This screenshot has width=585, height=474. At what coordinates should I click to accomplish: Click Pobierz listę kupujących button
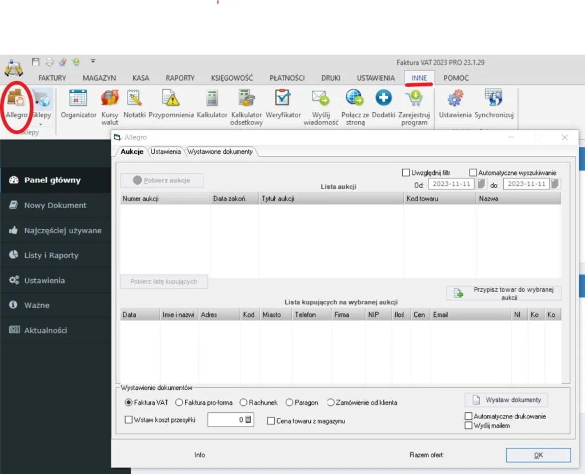pos(164,282)
